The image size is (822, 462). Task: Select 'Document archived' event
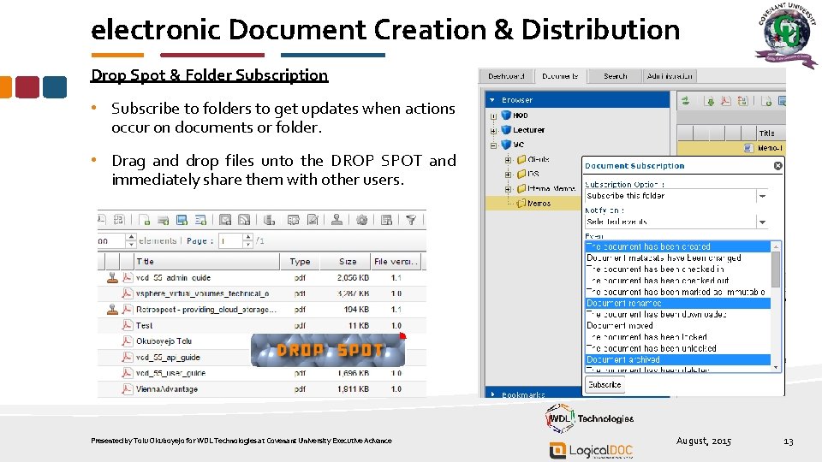tap(678, 360)
